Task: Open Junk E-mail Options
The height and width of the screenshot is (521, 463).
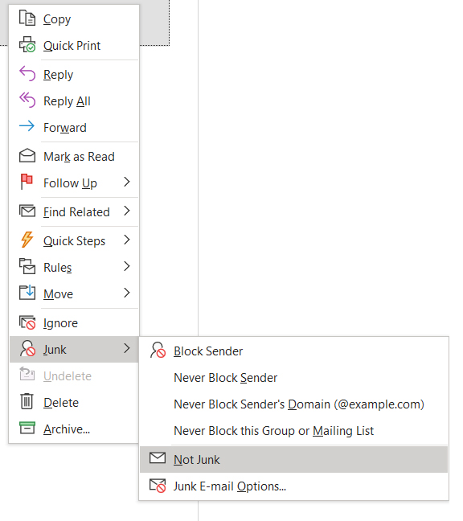Action: pos(293,486)
